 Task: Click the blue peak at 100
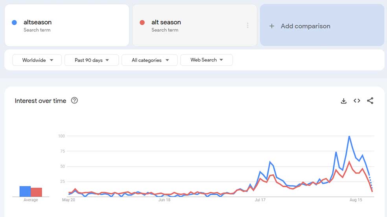coord(349,136)
